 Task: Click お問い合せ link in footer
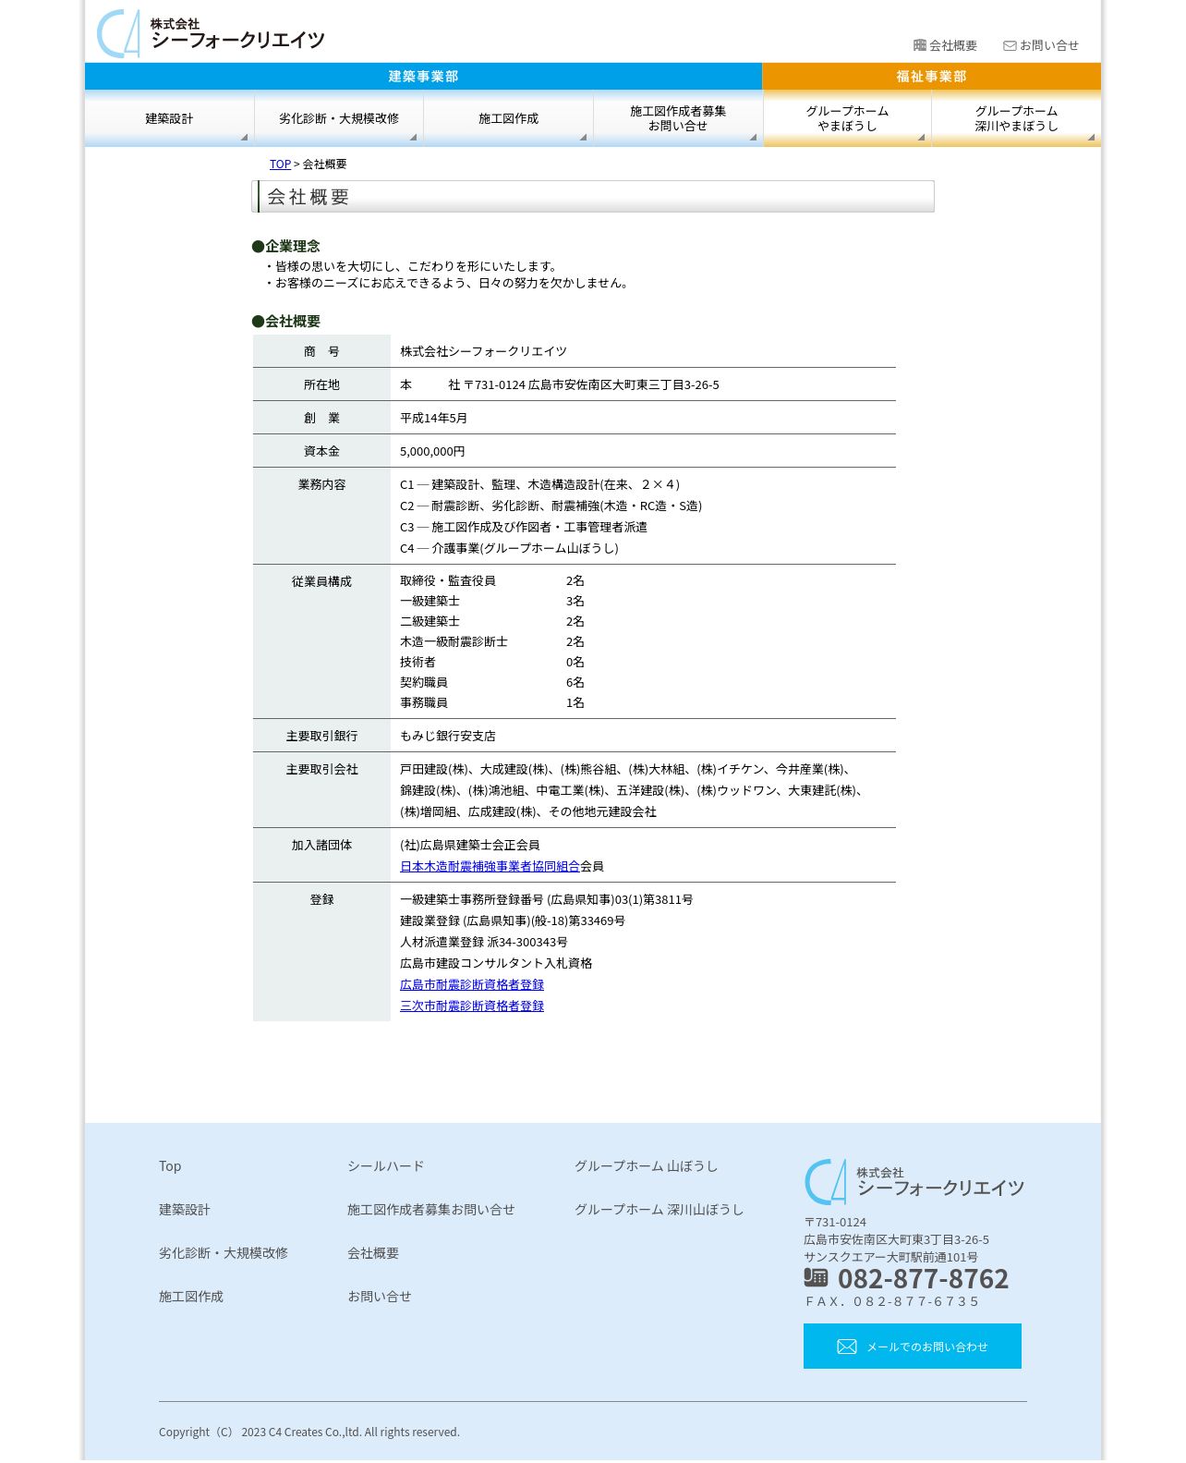[380, 1297]
